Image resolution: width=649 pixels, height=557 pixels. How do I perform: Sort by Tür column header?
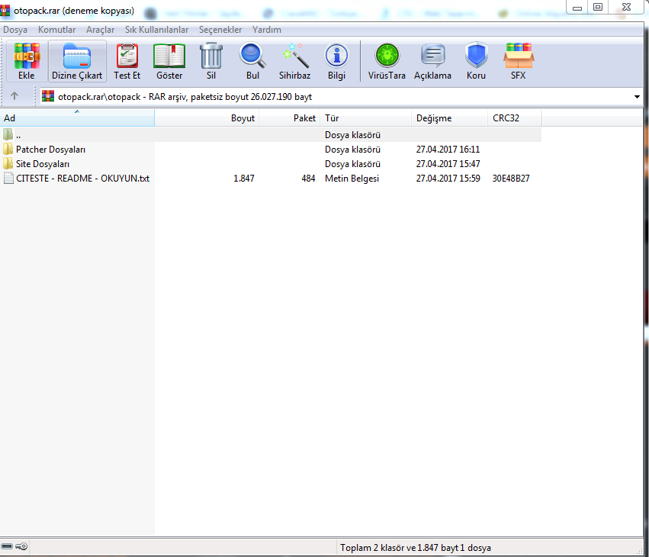coord(366,118)
